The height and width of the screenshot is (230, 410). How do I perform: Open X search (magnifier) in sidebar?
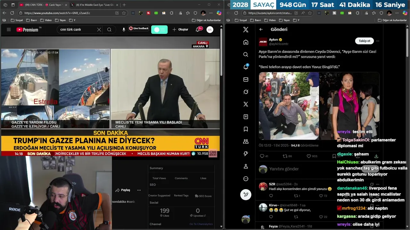[x=246, y=55]
